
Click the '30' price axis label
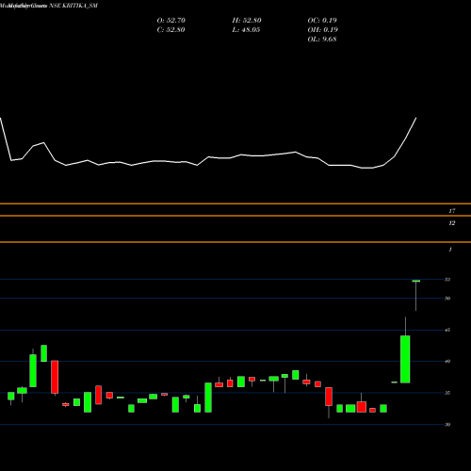[447, 425]
